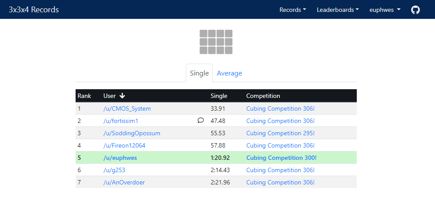Viewport: 435px width, 202px height.
Task: Select the 2:21.96 single time
Action: (220, 182)
